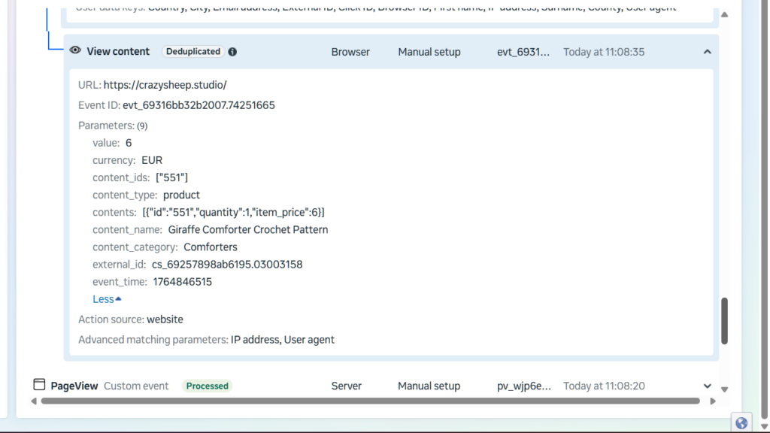Click the Deduplicated status badge
This screenshot has height=433, width=770.
[x=193, y=52]
